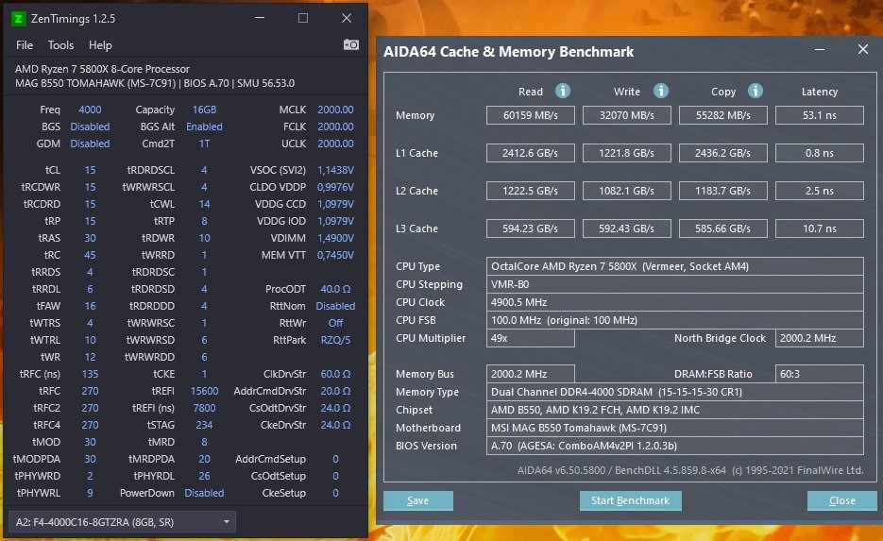Click L2 Cache Read value 1222.5 GB/s
This screenshot has height=541, width=883.
[531, 191]
